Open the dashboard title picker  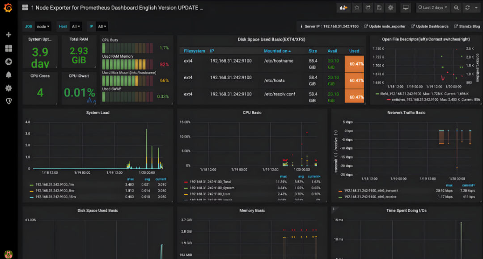point(117,8)
